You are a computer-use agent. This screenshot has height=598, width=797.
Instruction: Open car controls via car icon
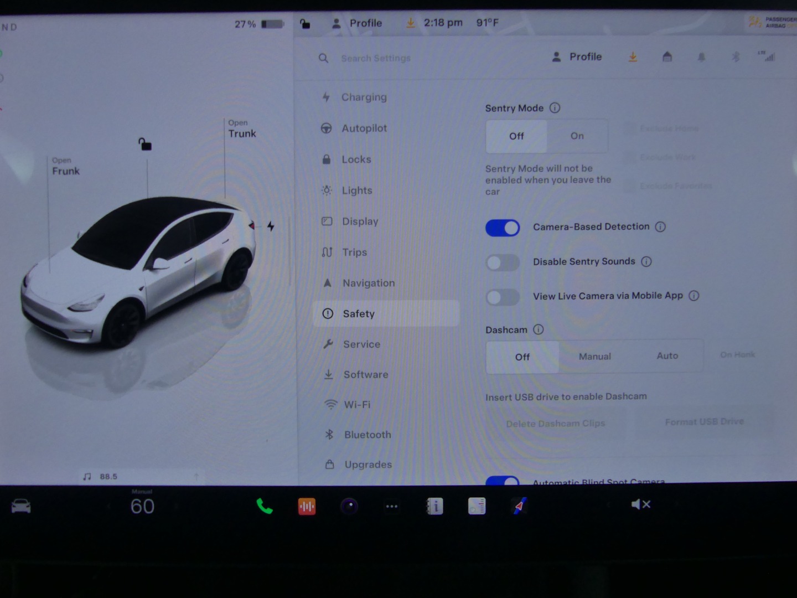pyautogui.click(x=21, y=506)
